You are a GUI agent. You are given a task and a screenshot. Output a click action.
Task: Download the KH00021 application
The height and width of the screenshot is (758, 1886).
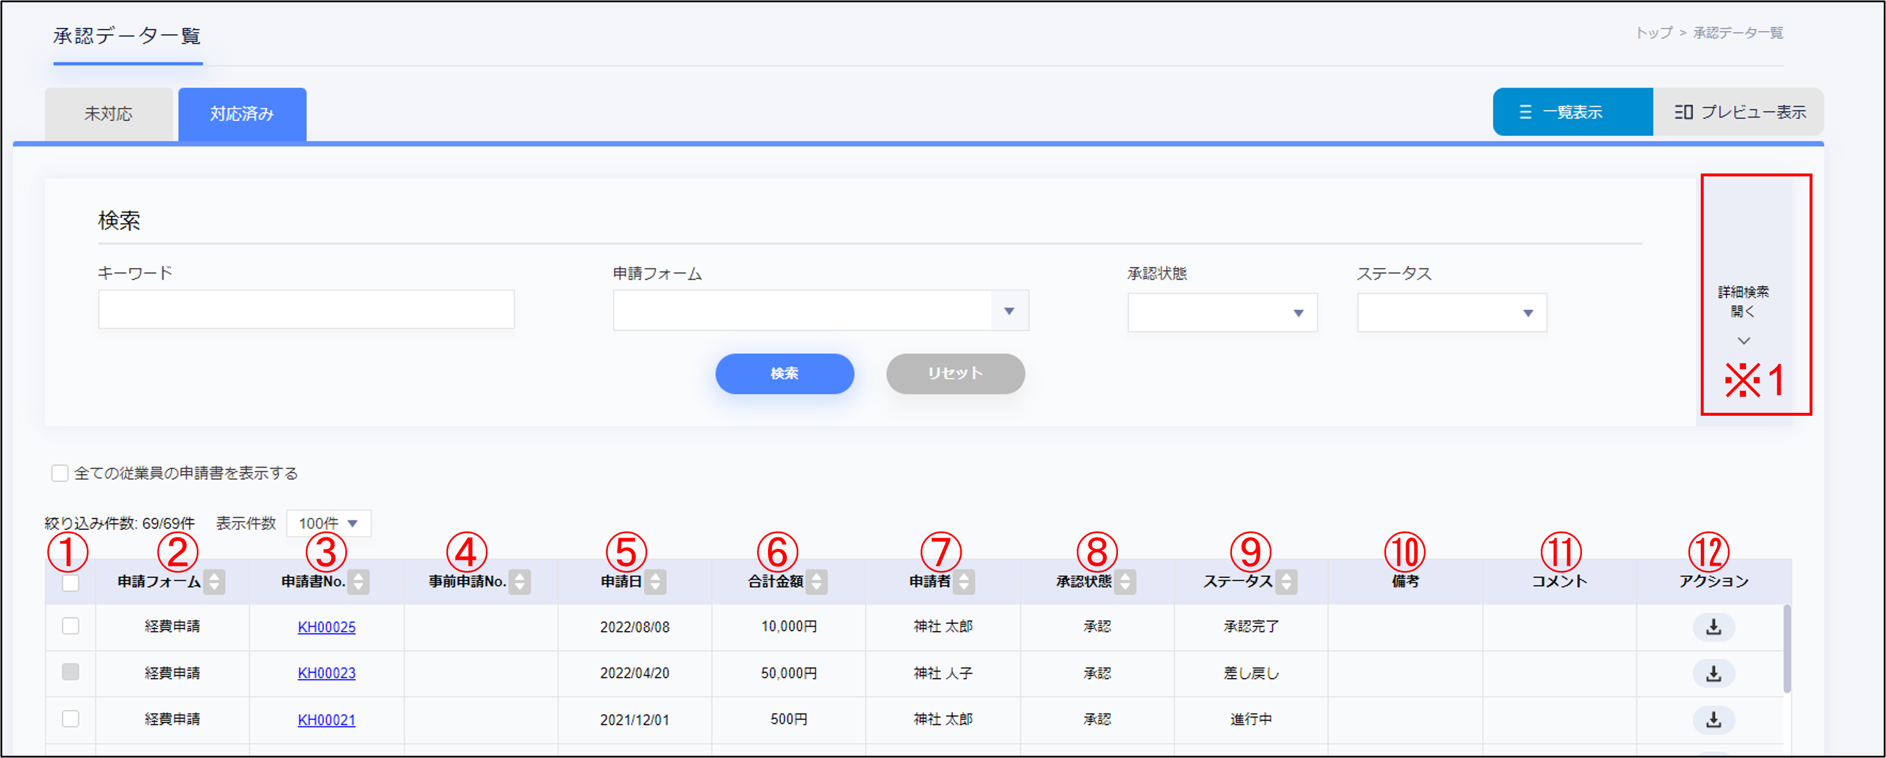point(1713,720)
